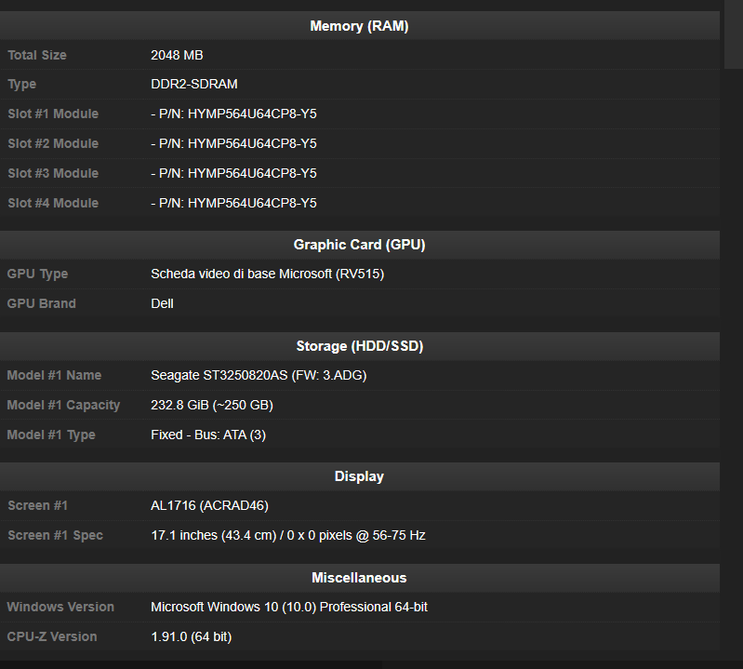Viewport: 743px width, 669px height.
Task: Click the Slot #1 Module label
Action: coord(53,114)
